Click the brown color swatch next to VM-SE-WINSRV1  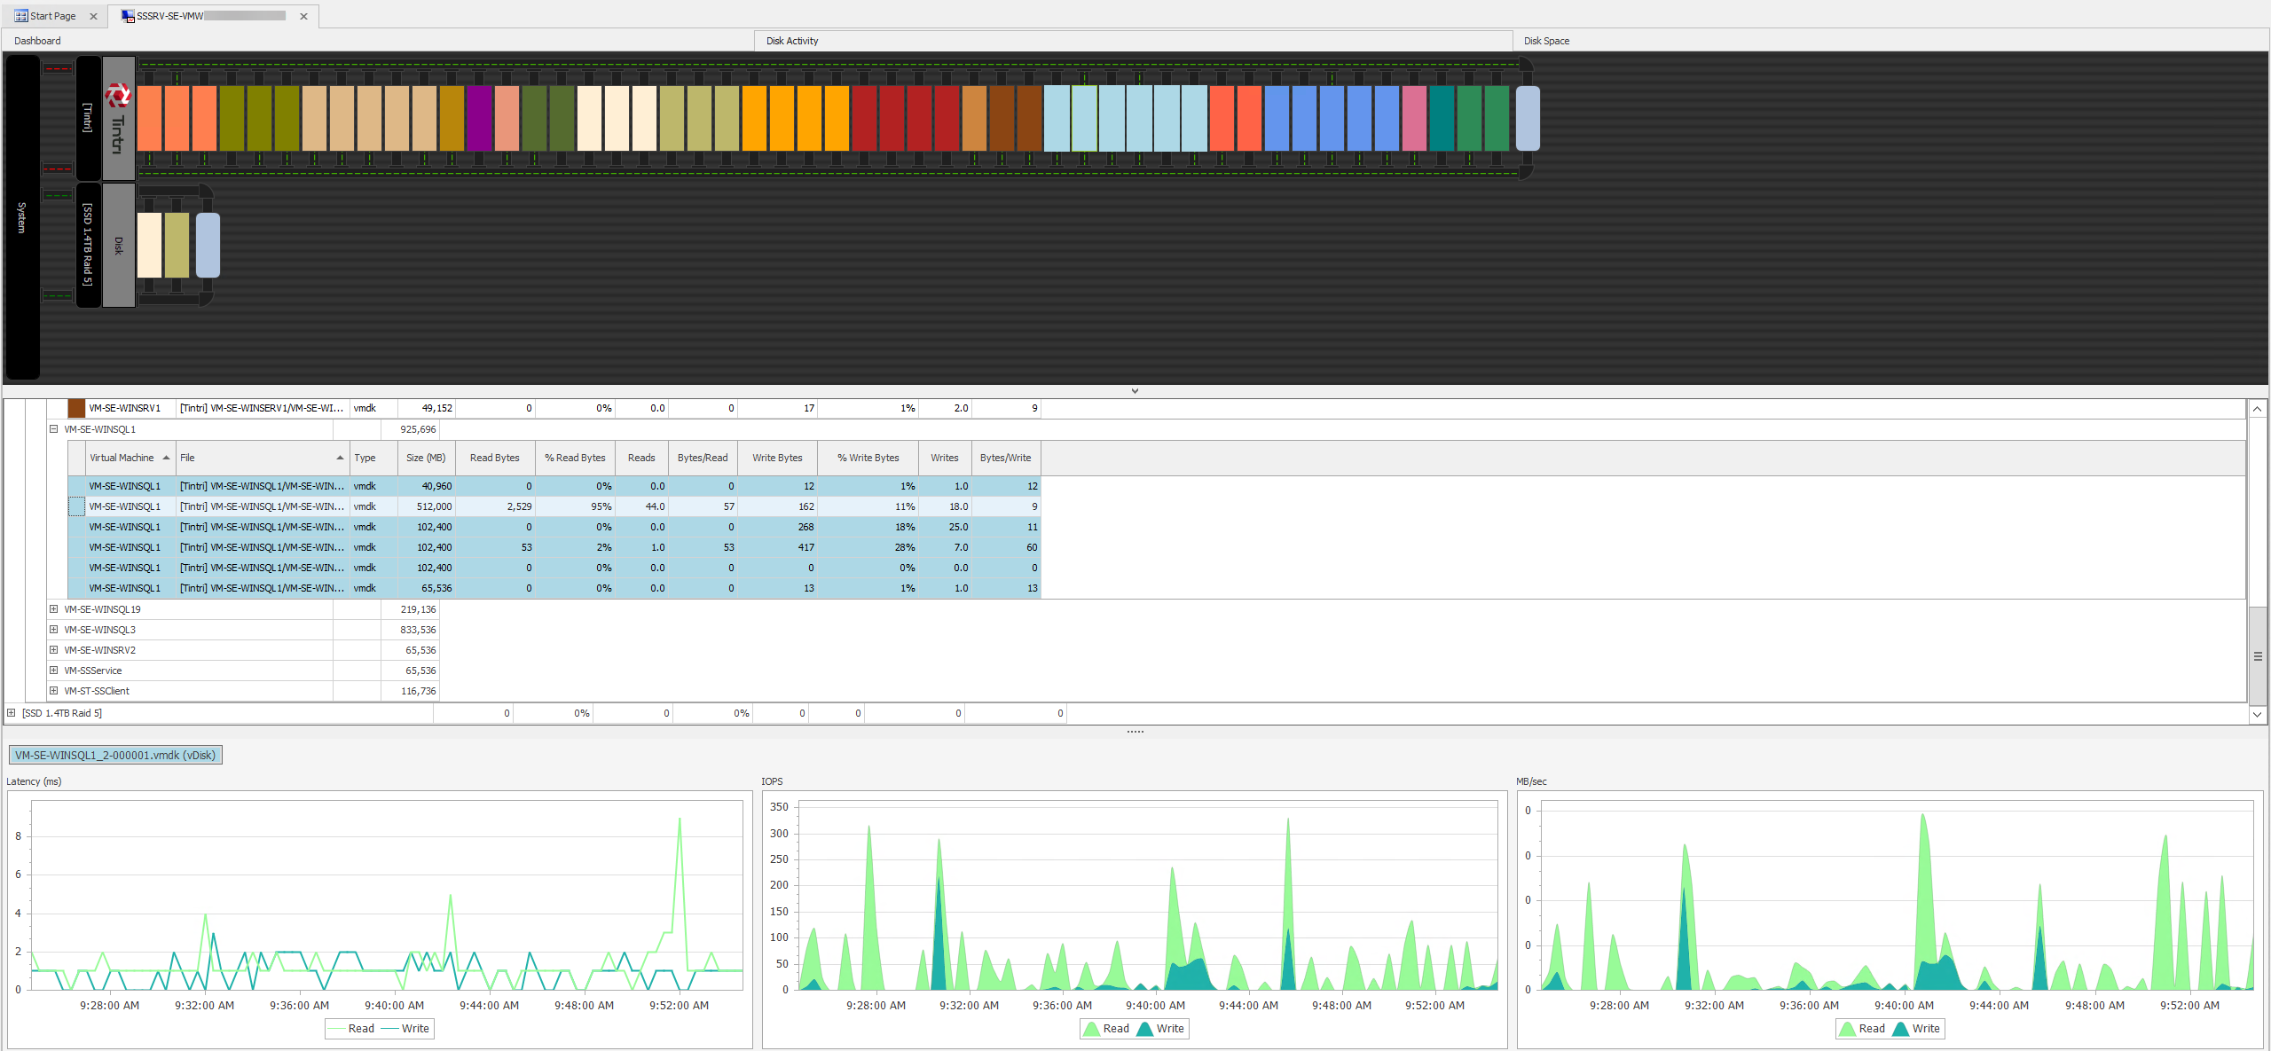75,408
